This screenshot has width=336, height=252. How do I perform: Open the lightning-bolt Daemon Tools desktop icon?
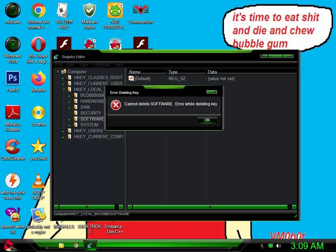tap(13, 181)
